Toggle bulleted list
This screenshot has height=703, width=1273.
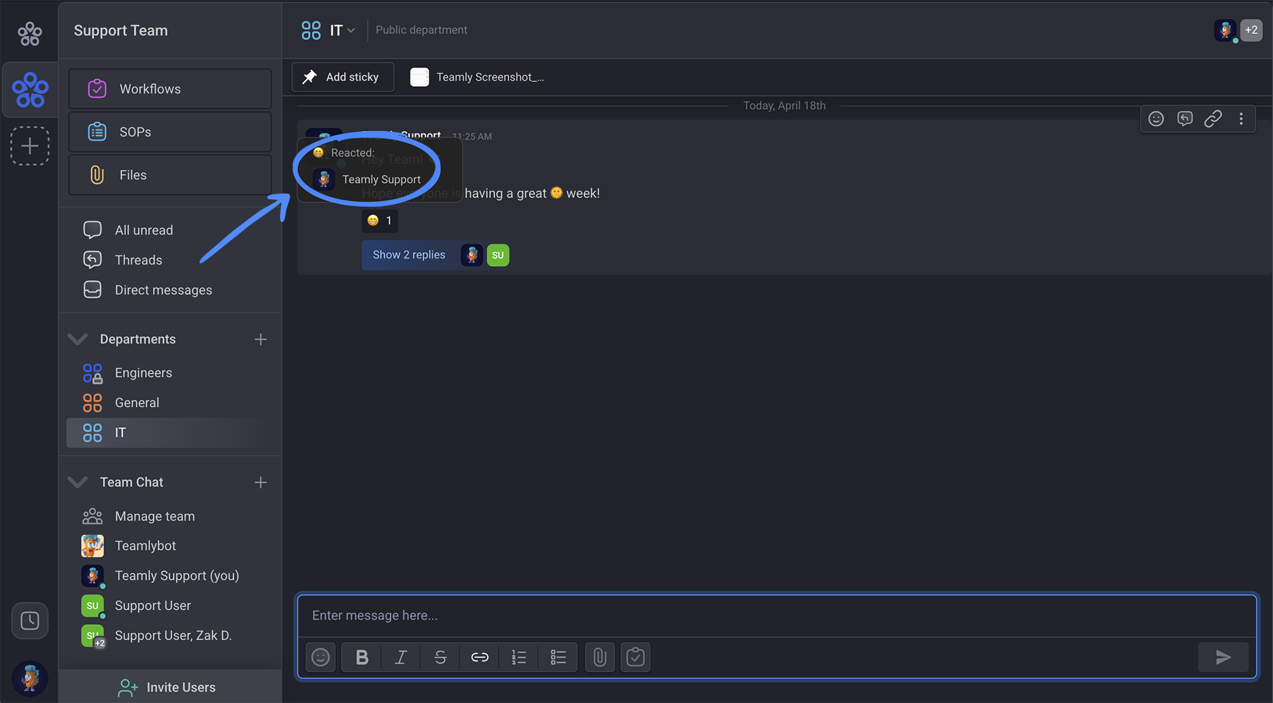(558, 657)
